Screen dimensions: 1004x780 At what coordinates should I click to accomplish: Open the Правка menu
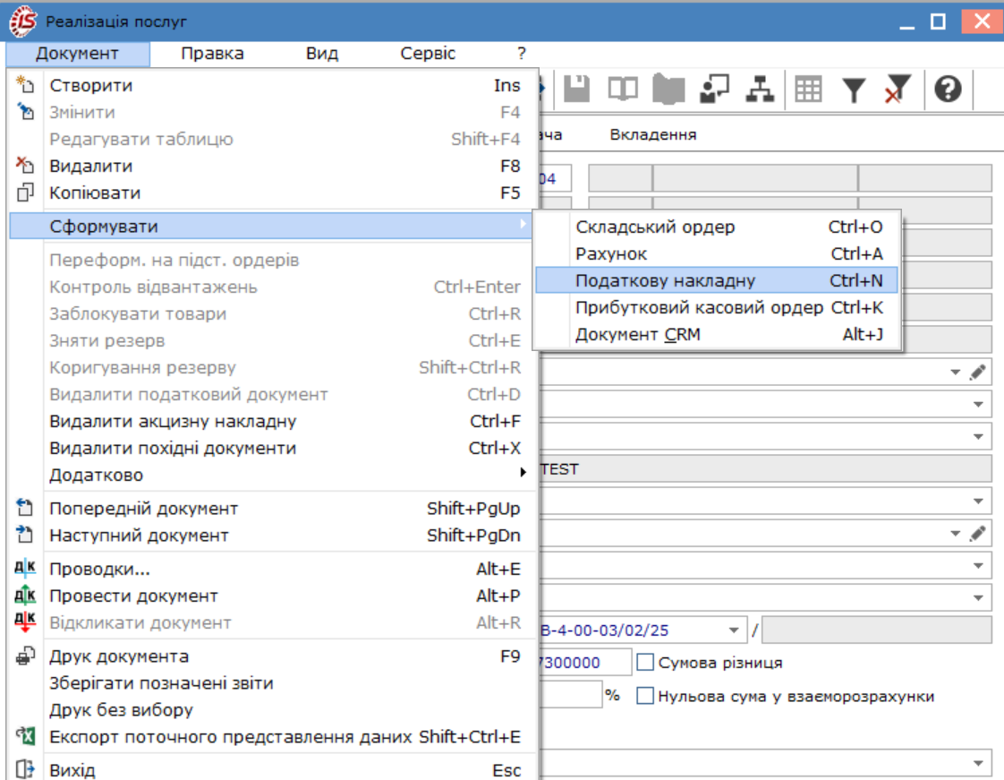213,53
